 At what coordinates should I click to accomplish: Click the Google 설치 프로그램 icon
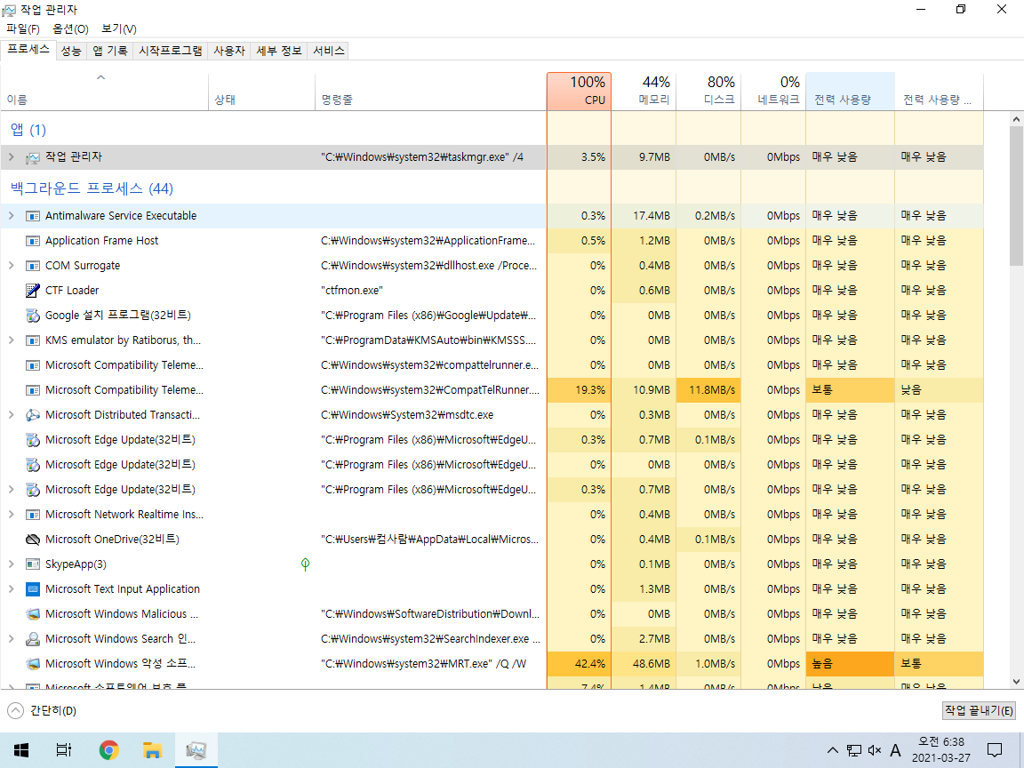(33, 316)
